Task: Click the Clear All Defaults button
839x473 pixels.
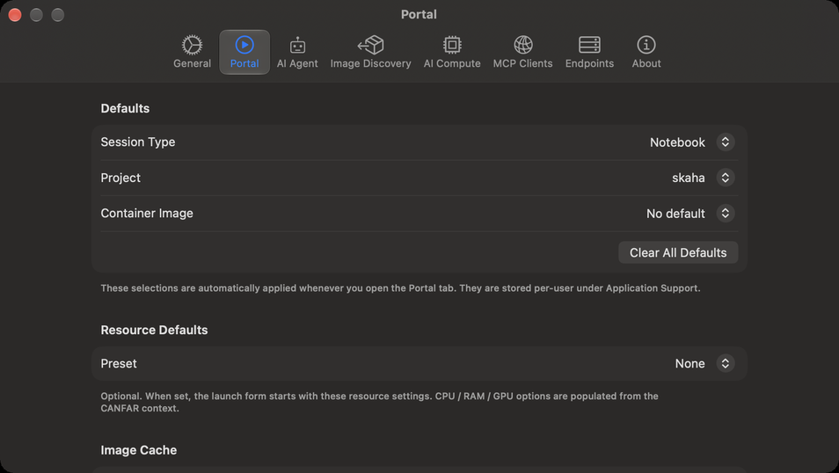Action: pos(678,252)
